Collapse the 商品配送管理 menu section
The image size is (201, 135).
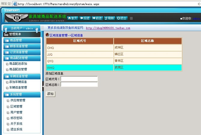click(x=22, y=58)
